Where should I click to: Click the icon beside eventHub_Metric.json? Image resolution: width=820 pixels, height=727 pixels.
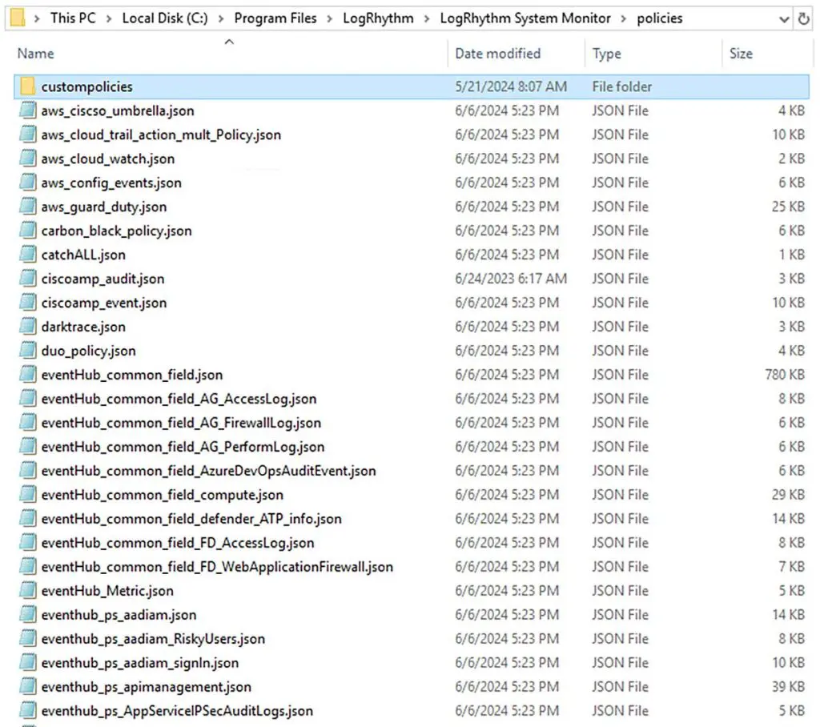[x=27, y=591]
